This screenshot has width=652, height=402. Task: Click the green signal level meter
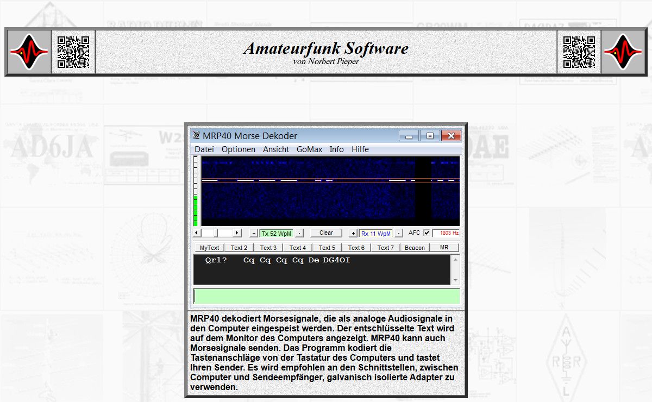(x=196, y=211)
